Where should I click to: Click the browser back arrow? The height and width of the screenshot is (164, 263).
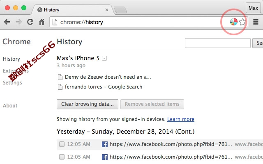7,22
